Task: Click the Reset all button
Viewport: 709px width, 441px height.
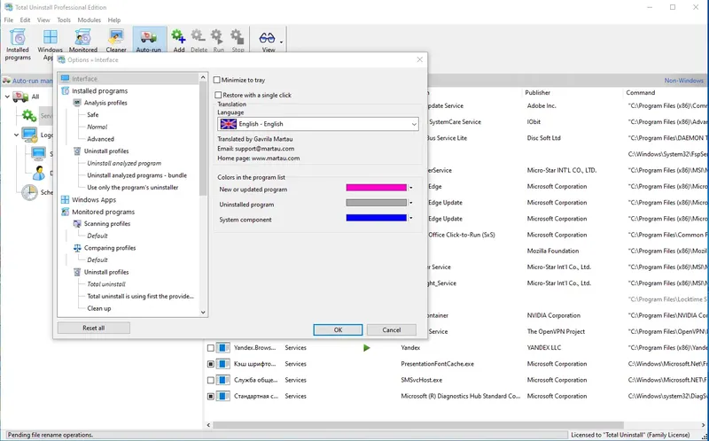Action: [x=94, y=328]
